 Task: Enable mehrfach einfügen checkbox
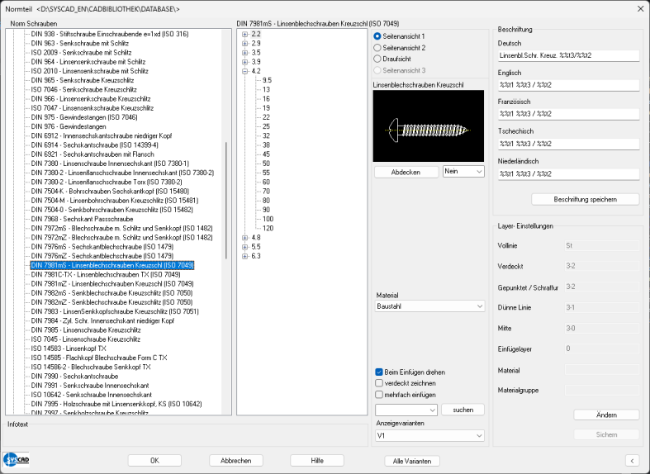(379, 395)
